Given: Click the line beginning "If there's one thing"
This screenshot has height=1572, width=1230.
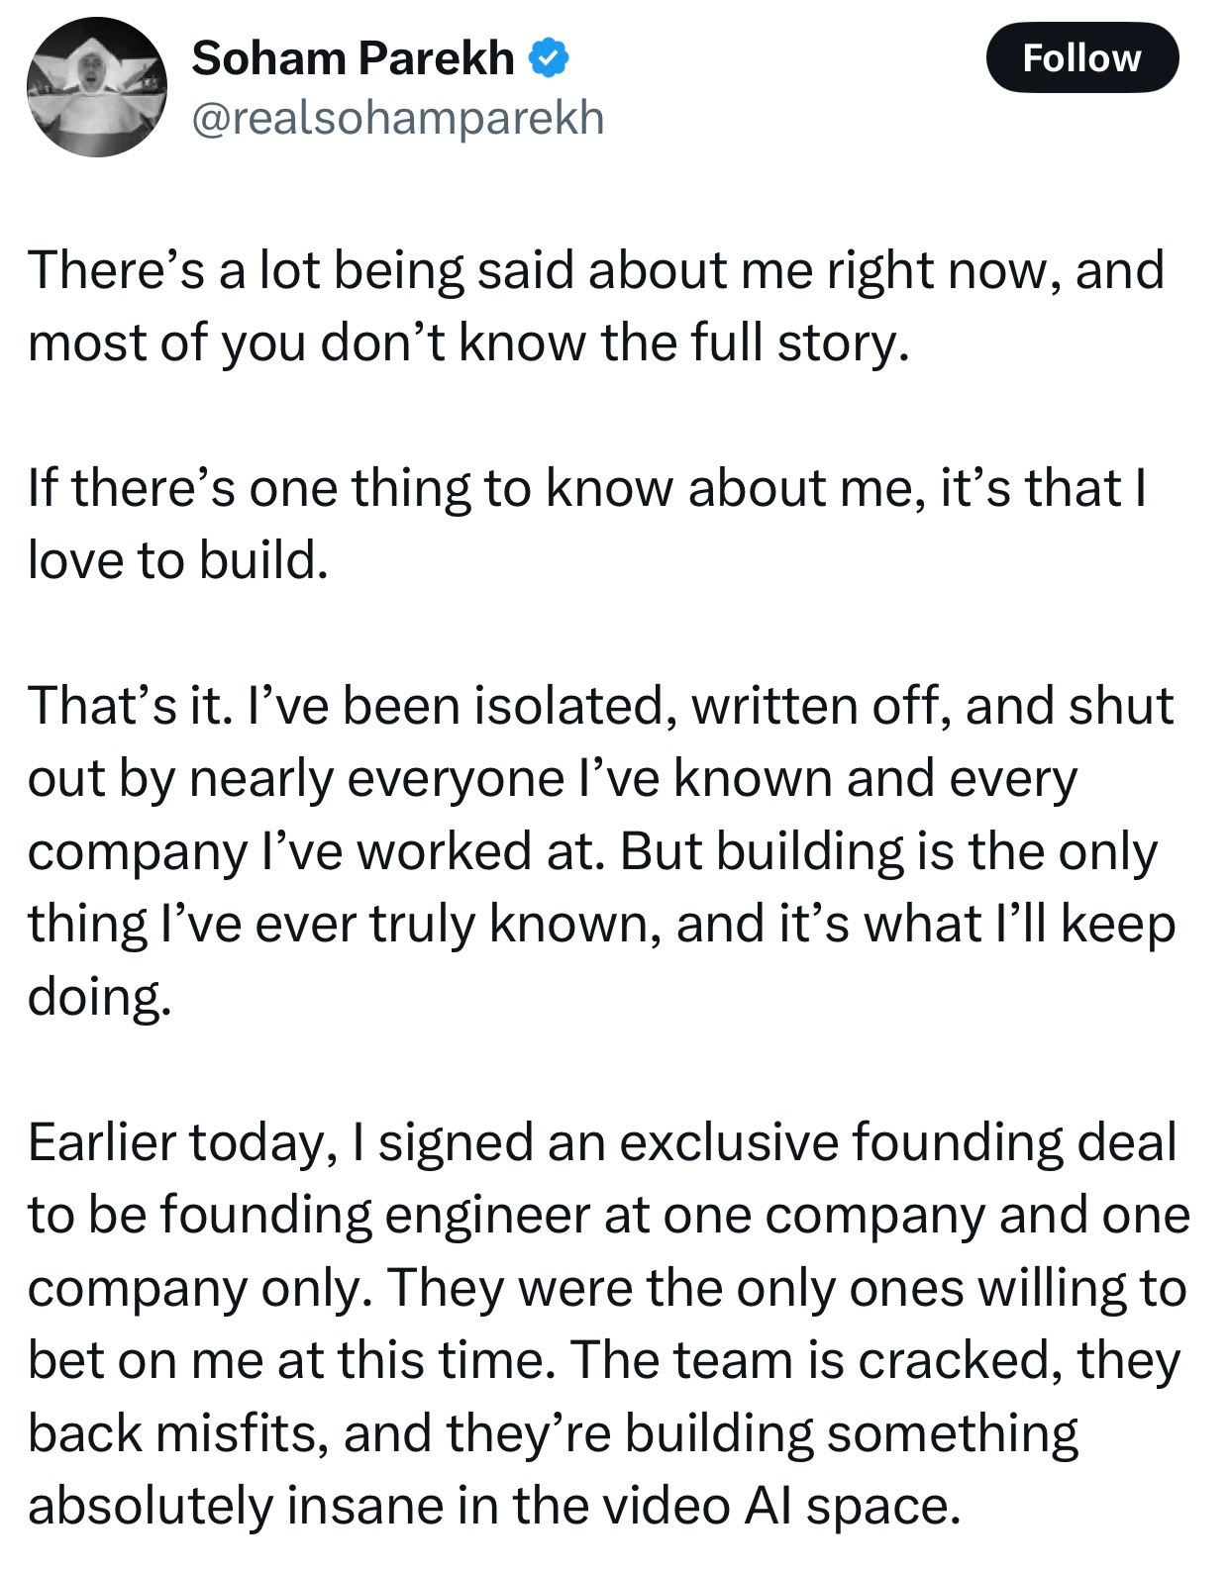Looking at the screenshot, I should (x=587, y=488).
